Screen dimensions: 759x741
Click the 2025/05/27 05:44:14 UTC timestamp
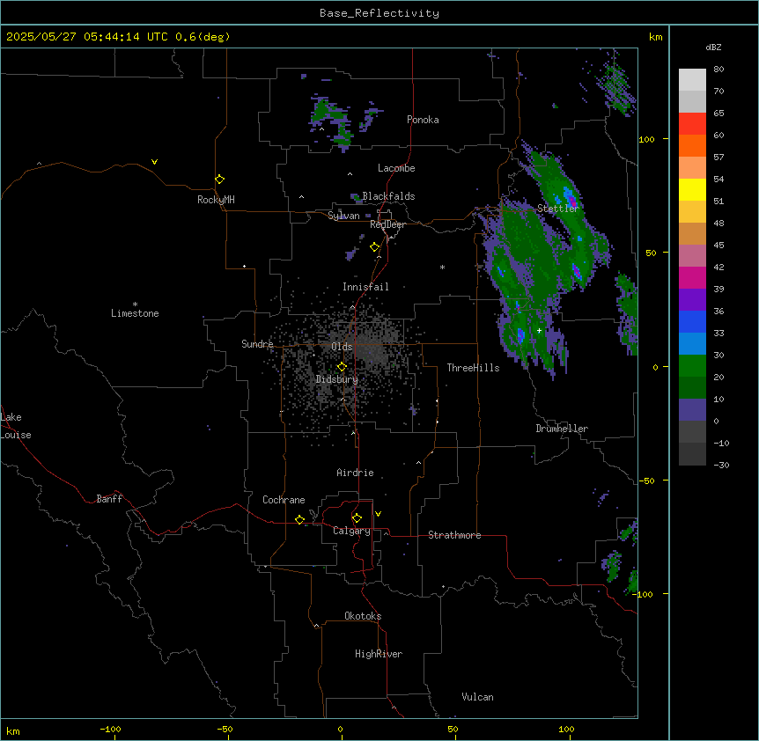[x=87, y=37]
